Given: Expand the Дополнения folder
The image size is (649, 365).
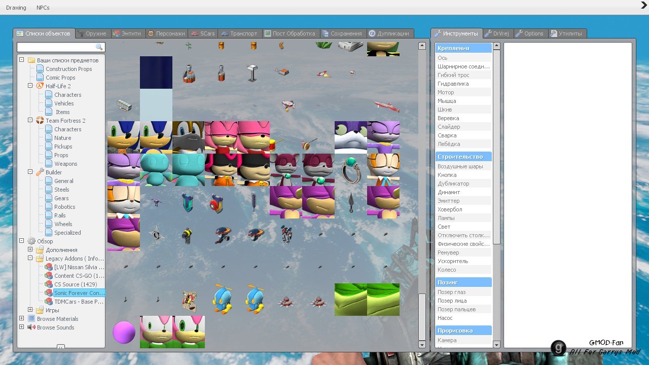Looking at the screenshot, I should click(x=30, y=249).
